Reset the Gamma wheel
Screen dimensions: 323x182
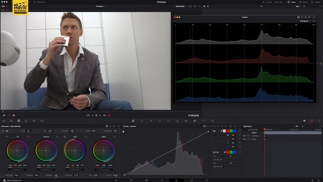(57, 136)
